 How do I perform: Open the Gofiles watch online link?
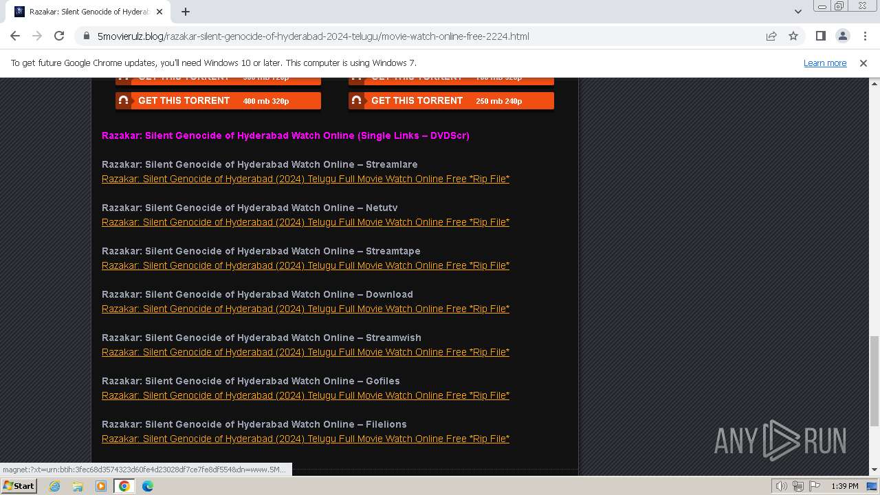(x=305, y=395)
